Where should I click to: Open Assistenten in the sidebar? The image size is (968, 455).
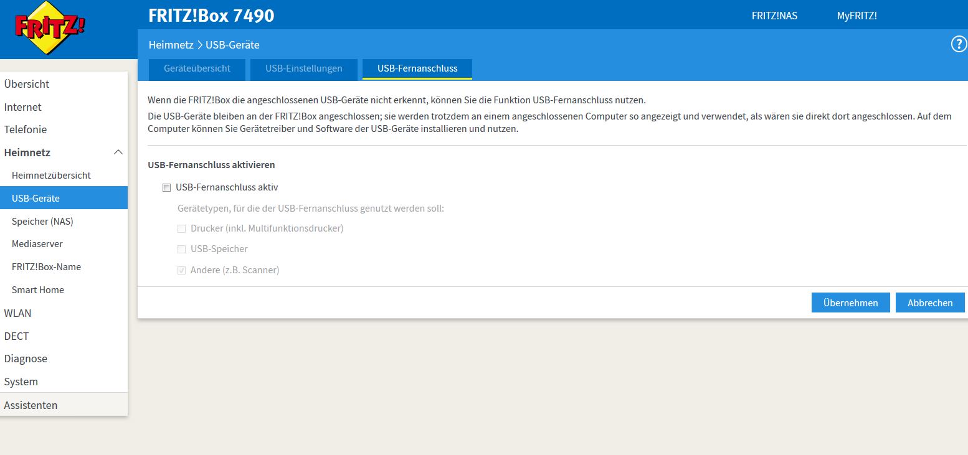tap(64, 405)
